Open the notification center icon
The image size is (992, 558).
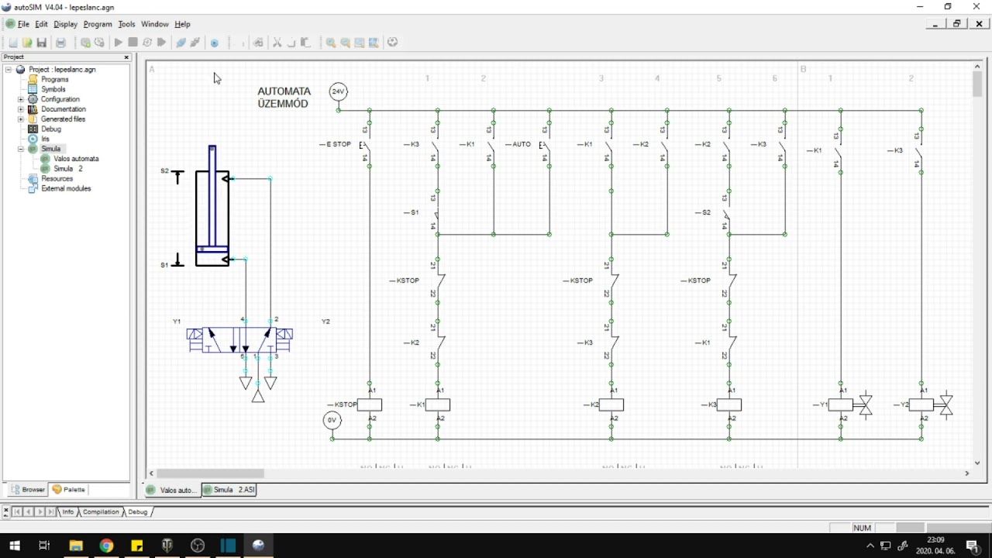973,546
